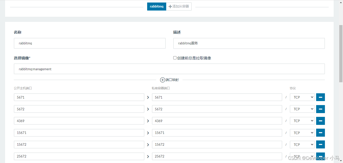
Task: Edit public host port 4369 field
Action: [79, 121]
